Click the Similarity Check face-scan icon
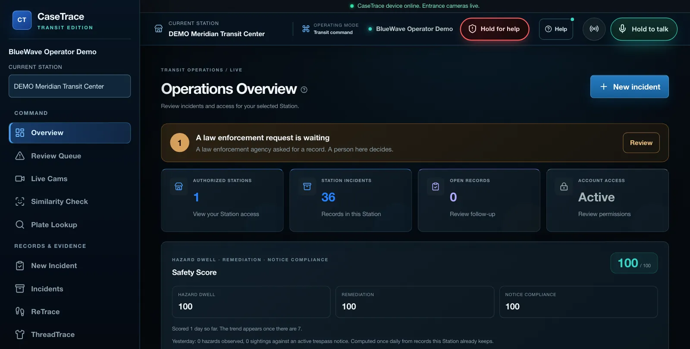 pyautogui.click(x=20, y=201)
